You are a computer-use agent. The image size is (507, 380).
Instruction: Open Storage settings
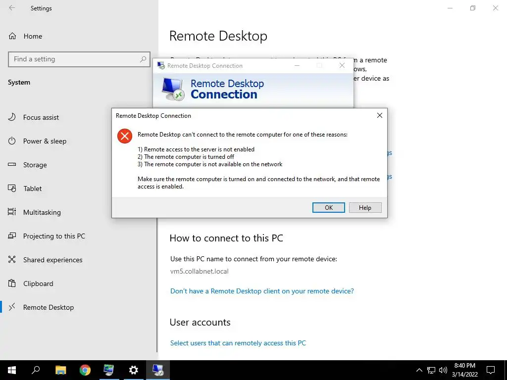click(35, 165)
